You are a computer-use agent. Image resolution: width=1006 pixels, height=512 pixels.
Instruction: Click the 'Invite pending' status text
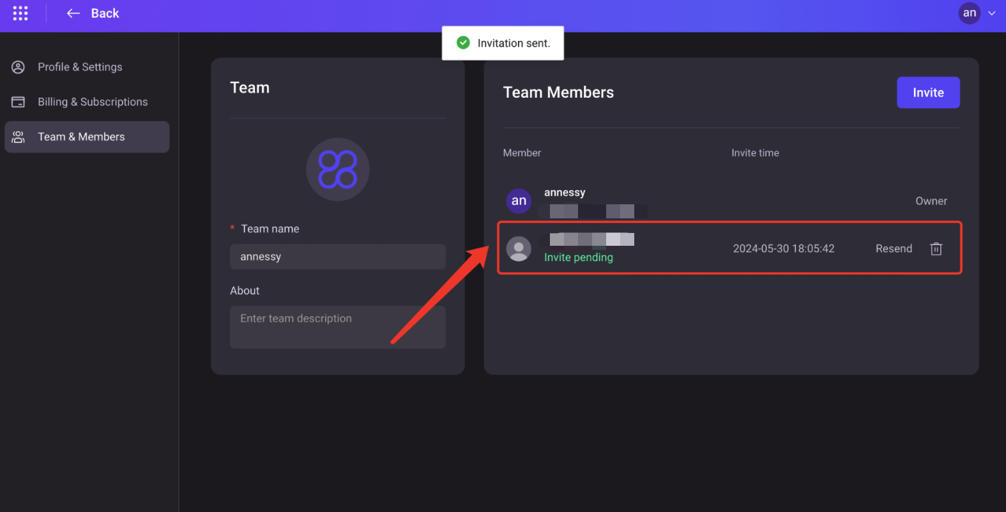tap(579, 257)
